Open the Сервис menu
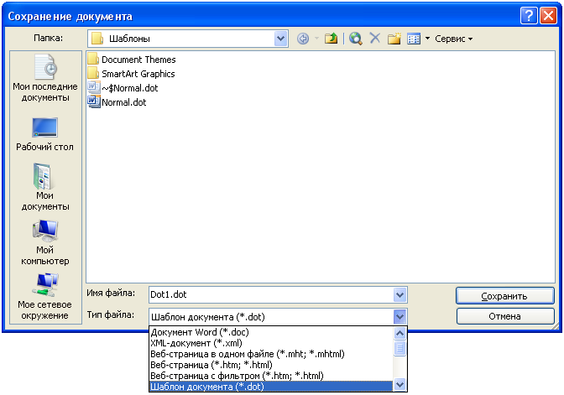 tap(453, 39)
